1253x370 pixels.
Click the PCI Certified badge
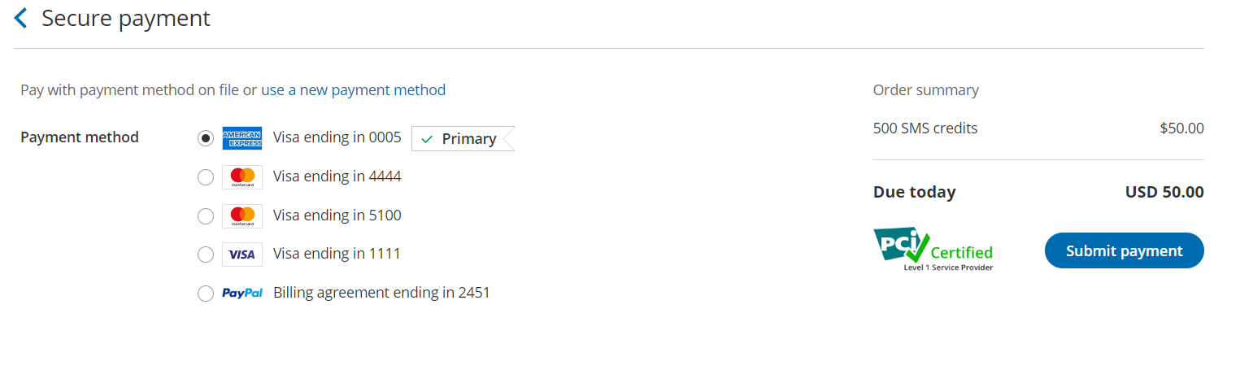(933, 250)
